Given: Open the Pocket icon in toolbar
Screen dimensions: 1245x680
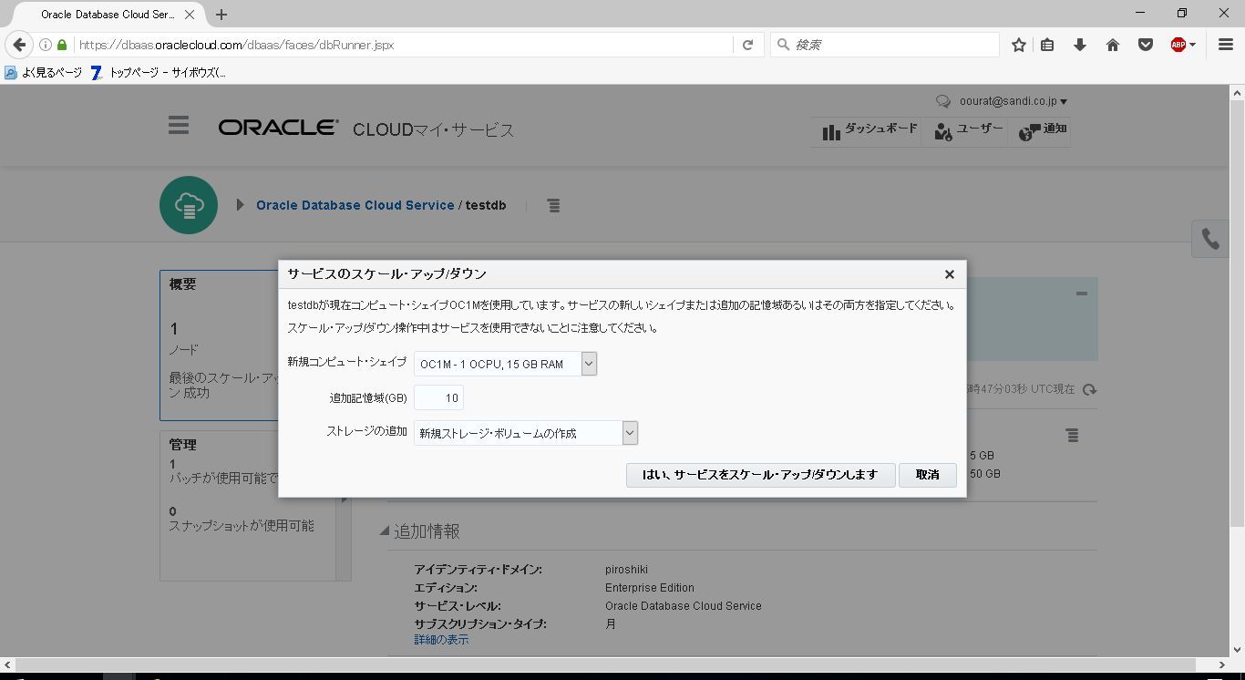Looking at the screenshot, I should pyautogui.click(x=1146, y=45).
